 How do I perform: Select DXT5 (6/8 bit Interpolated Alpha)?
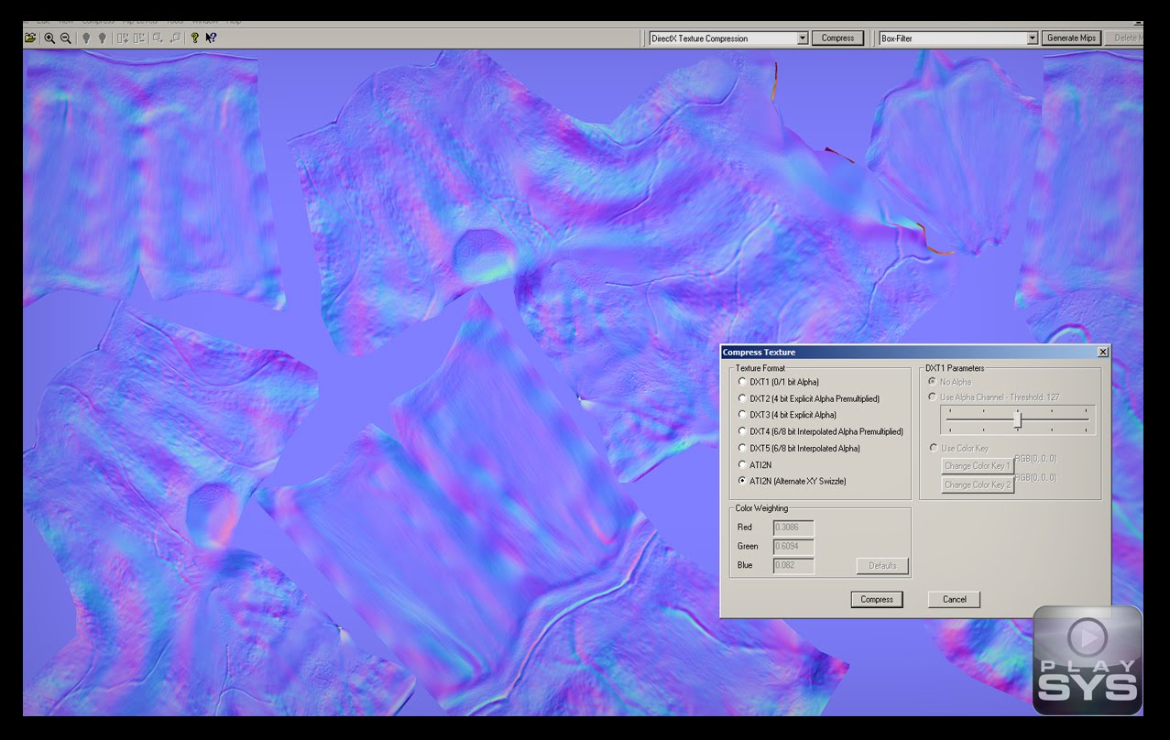pyautogui.click(x=742, y=448)
